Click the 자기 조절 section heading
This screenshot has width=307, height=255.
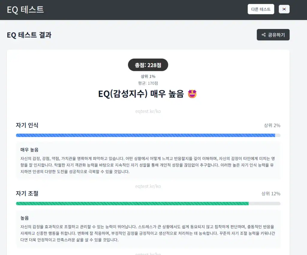pyautogui.click(x=27, y=193)
